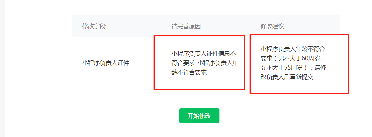Select the 修改字段 column header
This screenshot has height=137, width=372.
[x=94, y=26]
